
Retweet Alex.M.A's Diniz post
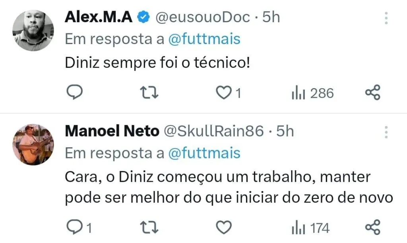click(x=150, y=93)
